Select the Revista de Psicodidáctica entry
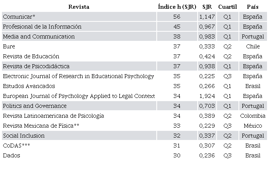 click(36, 66)
